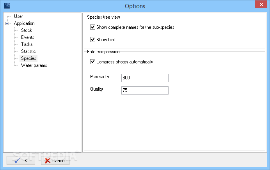Collapse the Application tree node
Viewport: 270px width, 170px height.
[x=7, y=23]
